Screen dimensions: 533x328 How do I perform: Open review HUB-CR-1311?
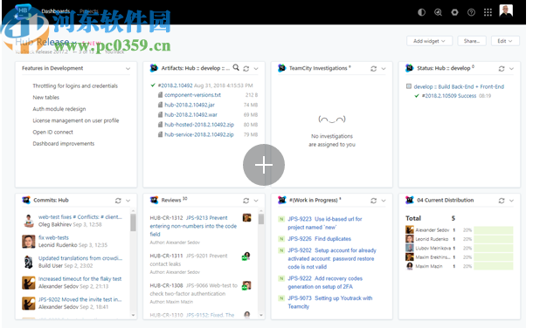[189, 260]
